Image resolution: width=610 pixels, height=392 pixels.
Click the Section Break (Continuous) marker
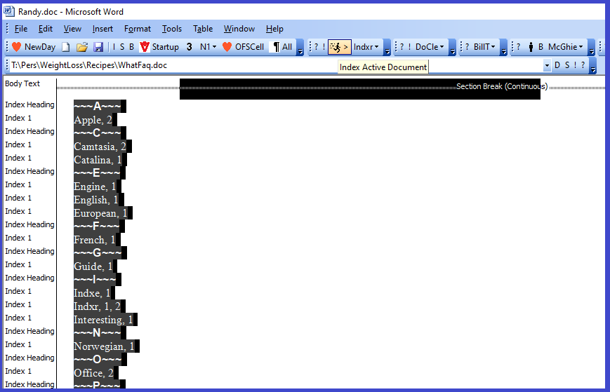[501, 86]
